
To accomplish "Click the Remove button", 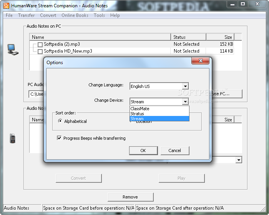I will click(130, 197).
